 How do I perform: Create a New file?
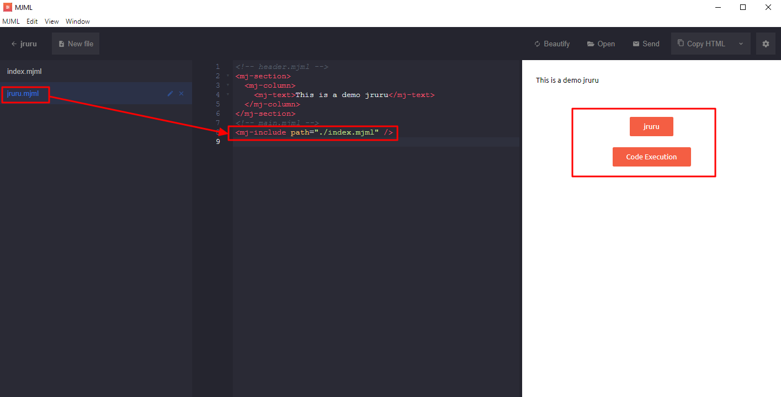pos(76,44)
